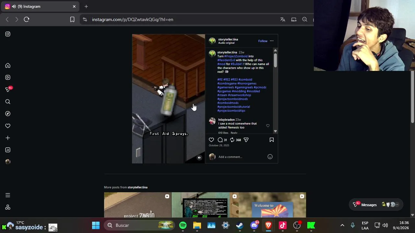Screen dimensions: 415x233
Task: Open Reels icon in sidebar
Action: pyautogui.click(x=8, y=77)
